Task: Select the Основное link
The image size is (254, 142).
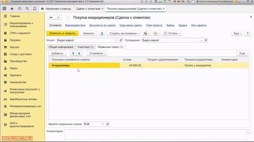Action: click(55, 25)
